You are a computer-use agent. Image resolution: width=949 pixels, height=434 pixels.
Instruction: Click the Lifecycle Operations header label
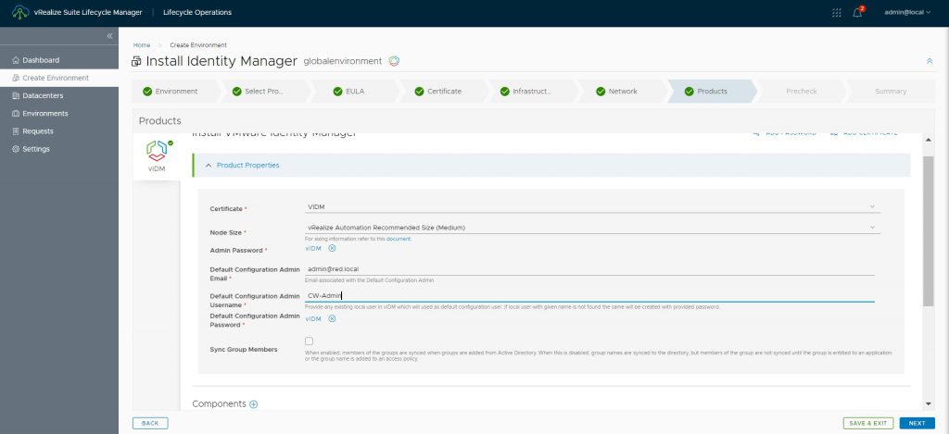click(x=197, y=13)
